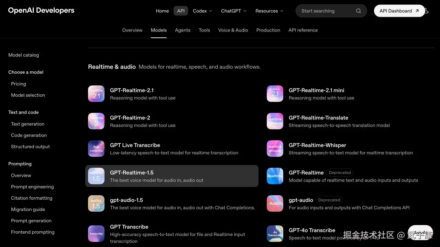
Task: Open Model selection in sidebar
Action: (28, 95)
